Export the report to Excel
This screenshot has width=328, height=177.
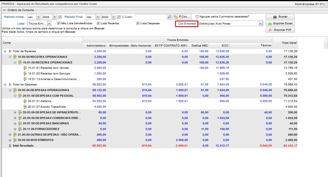click(280, 23)
